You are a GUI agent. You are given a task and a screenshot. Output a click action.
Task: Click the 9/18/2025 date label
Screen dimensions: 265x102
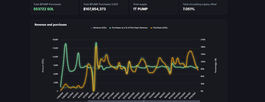193,96
